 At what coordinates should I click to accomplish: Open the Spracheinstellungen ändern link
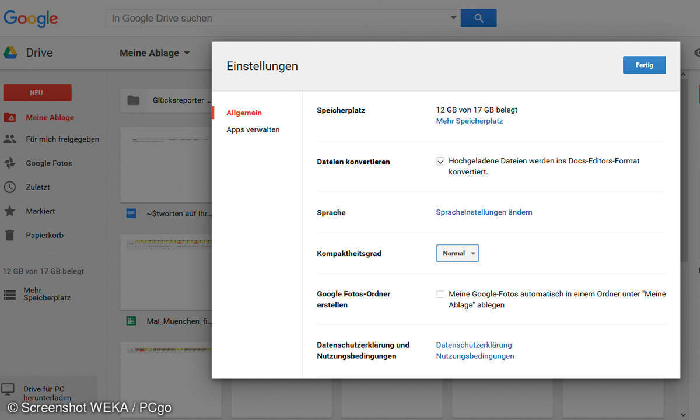point(484,212)
